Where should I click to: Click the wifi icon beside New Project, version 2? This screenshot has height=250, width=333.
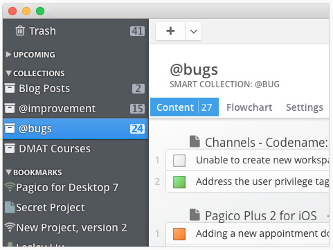pos(10,227)
